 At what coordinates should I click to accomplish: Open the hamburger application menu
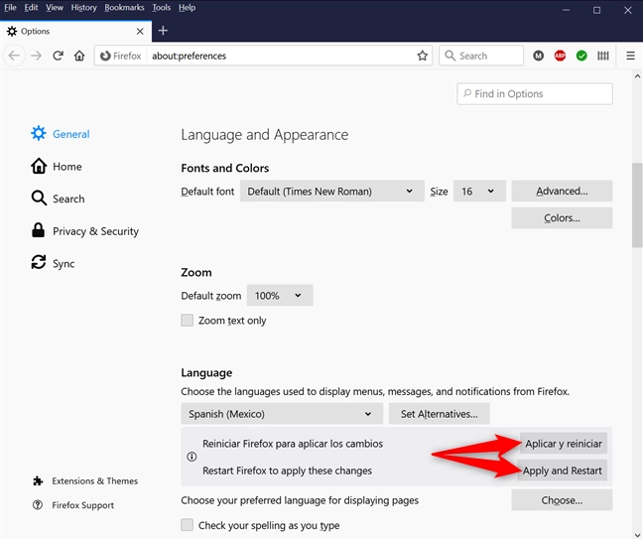coord(631,56)
